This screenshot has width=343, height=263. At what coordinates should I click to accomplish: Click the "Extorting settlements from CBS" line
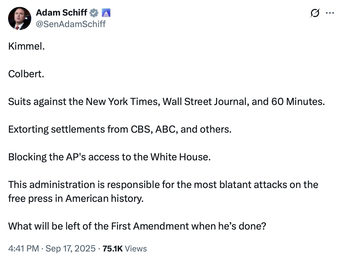point(120,129)
